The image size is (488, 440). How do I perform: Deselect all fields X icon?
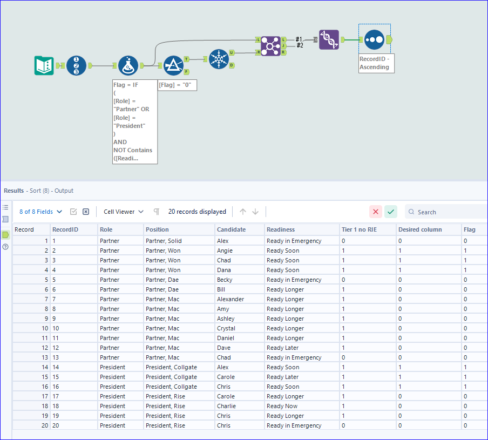[x=86, y=212]
